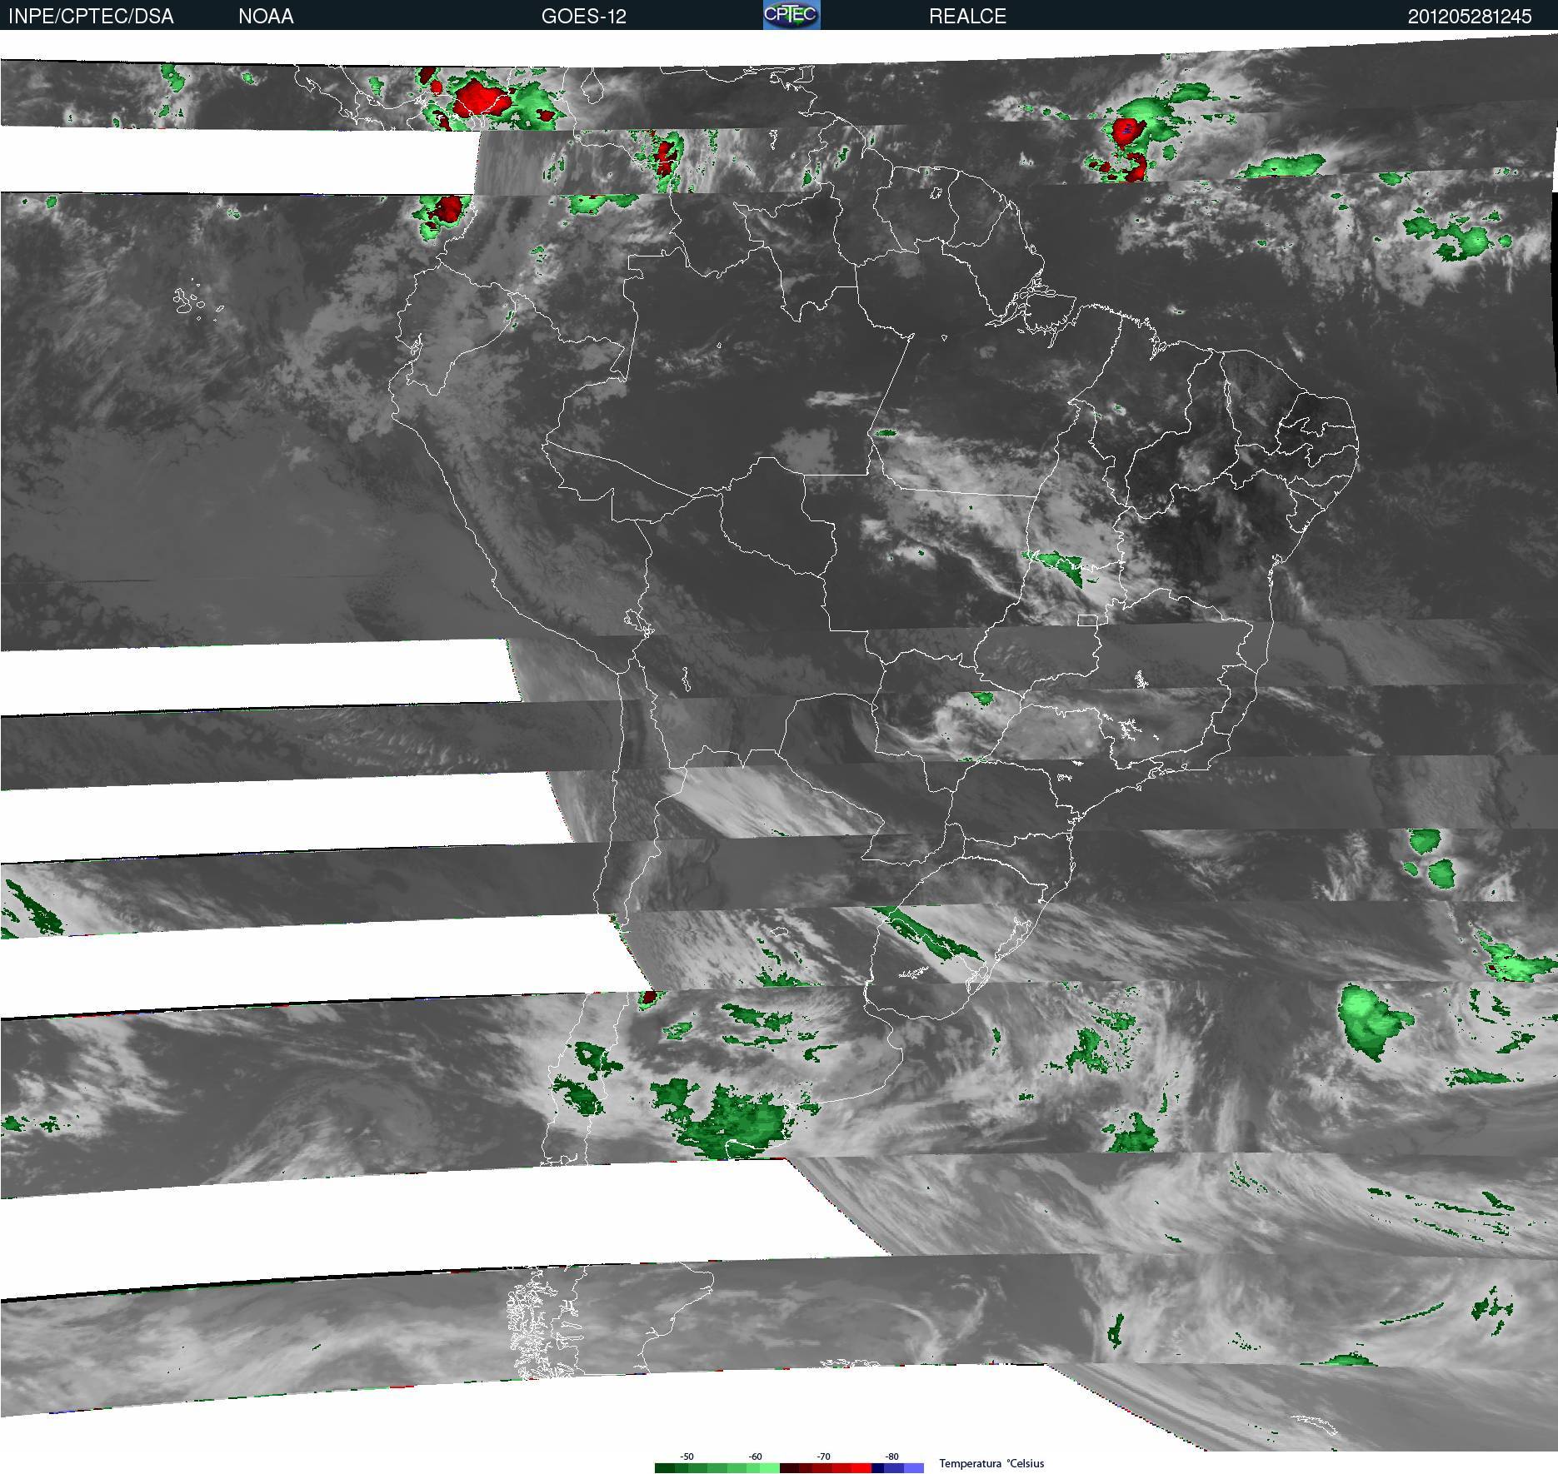1558x1474 pixels.
Task: Click the NOAA label in the header
Action: [x=266, y=17]
